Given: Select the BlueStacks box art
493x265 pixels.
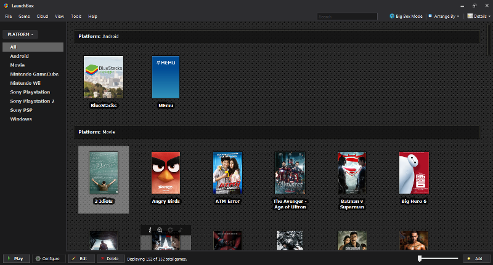Looking at the screenshot, I should pyautogui.click(x=104, y=77).
